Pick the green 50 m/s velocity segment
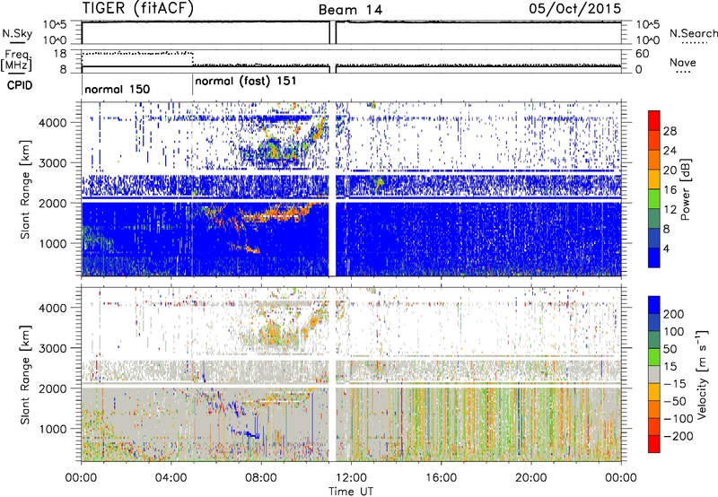 (654, 357)
